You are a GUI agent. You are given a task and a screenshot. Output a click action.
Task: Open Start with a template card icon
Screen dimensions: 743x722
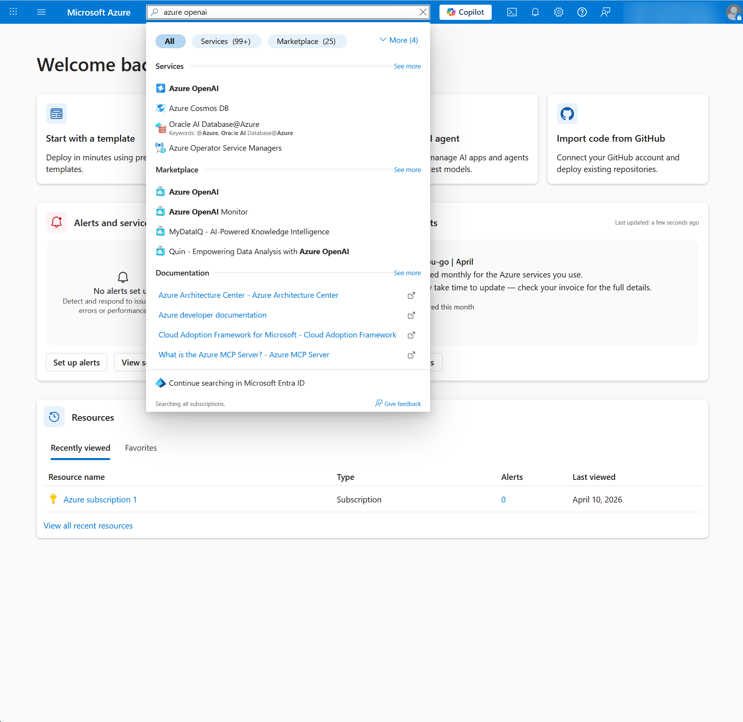click(x=56, y=114)
